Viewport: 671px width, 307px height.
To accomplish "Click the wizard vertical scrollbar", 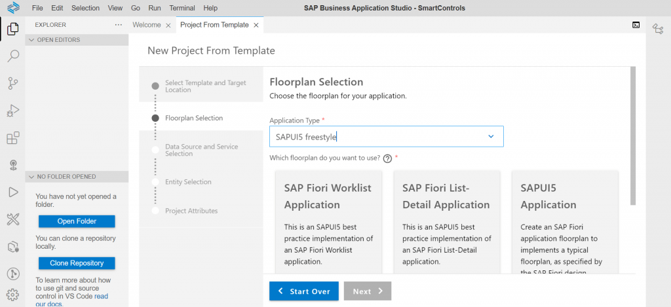I will pyautogui.click(x=633, y=136).
